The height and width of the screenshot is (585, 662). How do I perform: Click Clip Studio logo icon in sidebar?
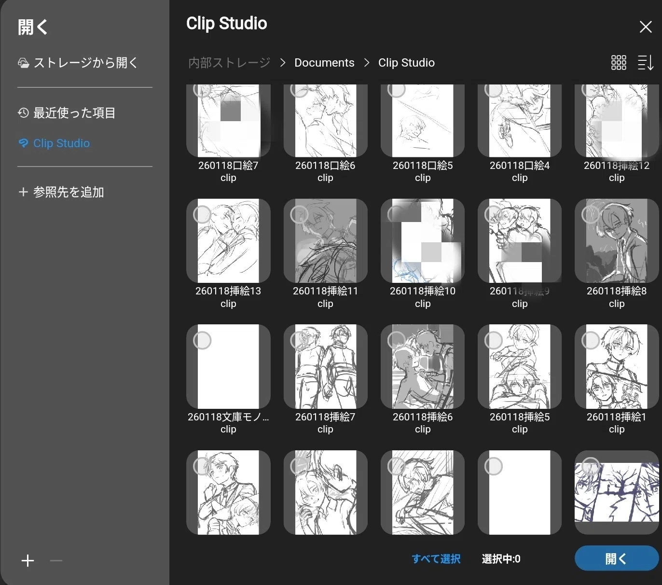[x=23, y=143]
